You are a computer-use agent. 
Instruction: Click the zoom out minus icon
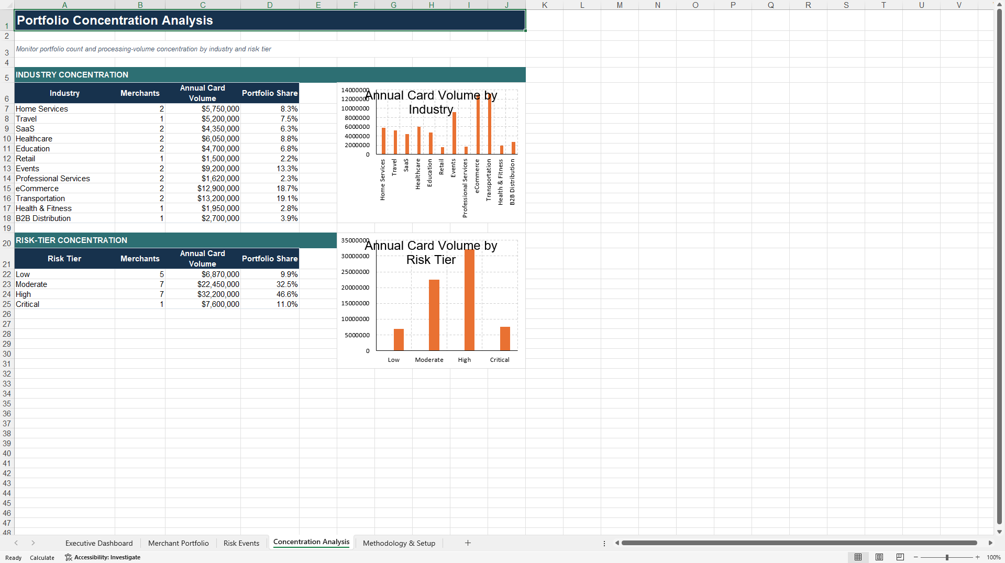[916, 557]
